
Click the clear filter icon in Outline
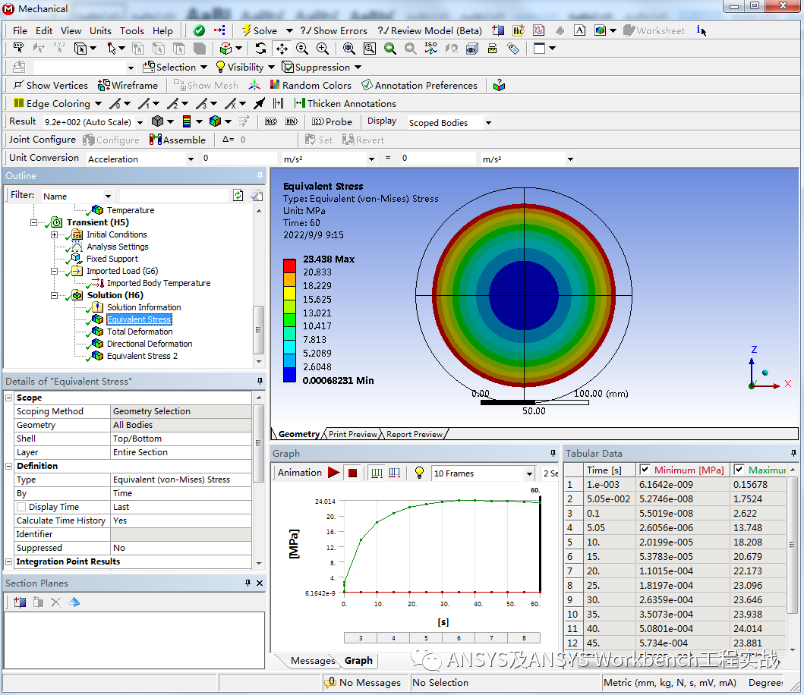point(257,195)
